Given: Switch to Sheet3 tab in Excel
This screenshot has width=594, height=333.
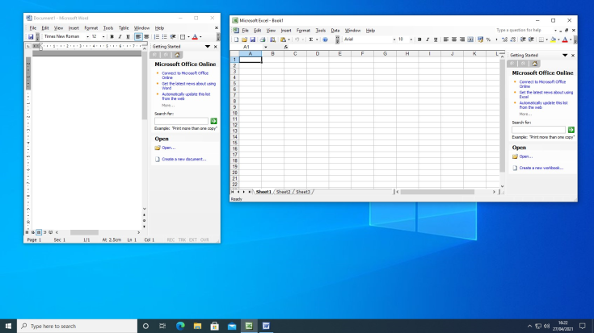Looking at the screenshot, I should pyautogui.click(x=303, y=192).
